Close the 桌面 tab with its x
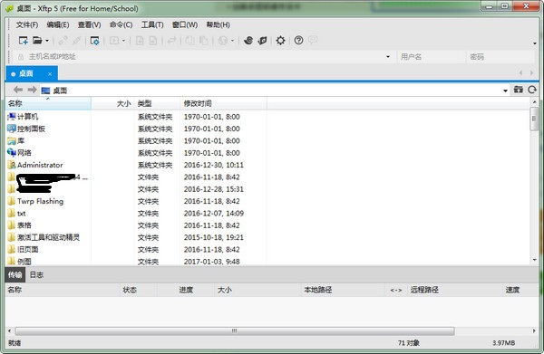This screenshot has height=354, width=544. point(50,74)
